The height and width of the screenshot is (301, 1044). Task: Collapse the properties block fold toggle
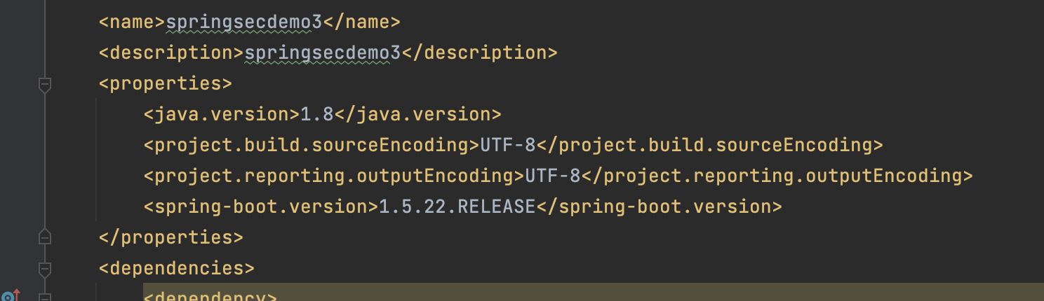pyautogui.click(x=45, y=85)
